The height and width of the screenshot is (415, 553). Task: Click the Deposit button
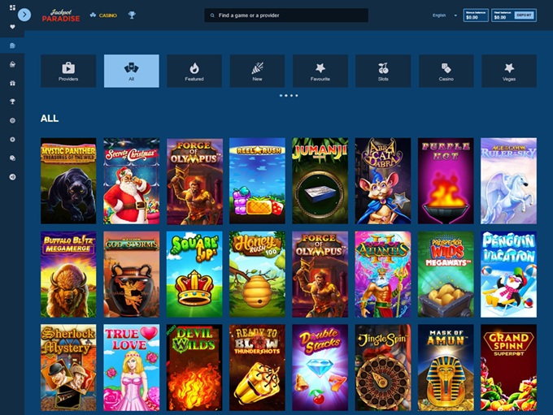pyautogui.click(x=525, y=15)
